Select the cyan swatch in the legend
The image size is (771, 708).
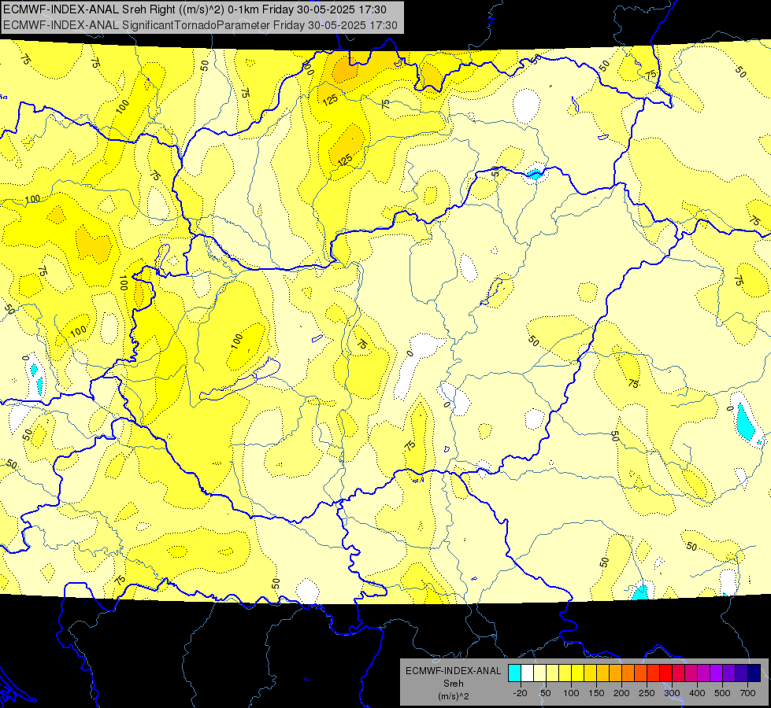[514, 673]
